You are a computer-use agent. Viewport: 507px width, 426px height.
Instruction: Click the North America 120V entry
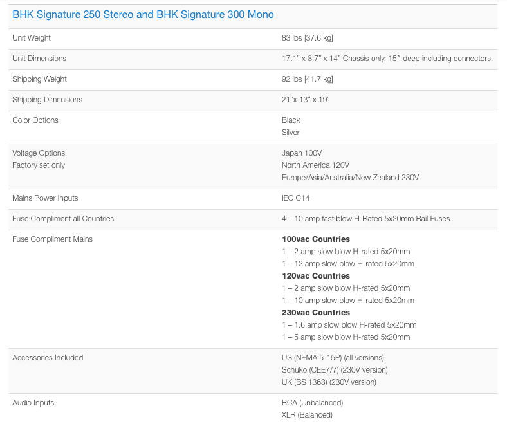pyautogui.click(x=315, y=165)
